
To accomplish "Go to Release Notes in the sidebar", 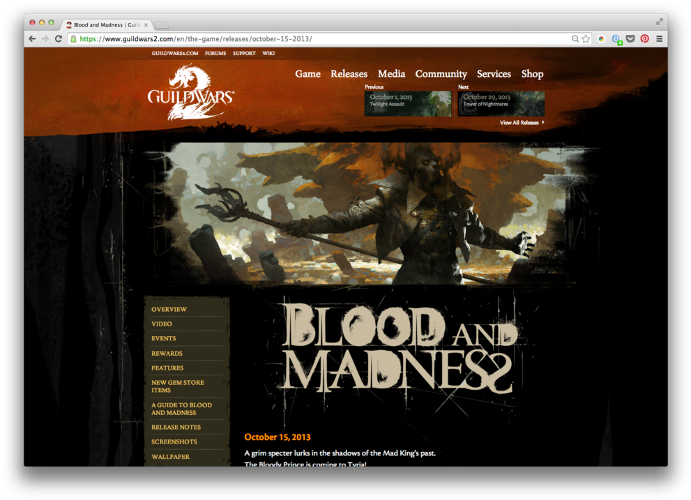I will tap(176, 427).
